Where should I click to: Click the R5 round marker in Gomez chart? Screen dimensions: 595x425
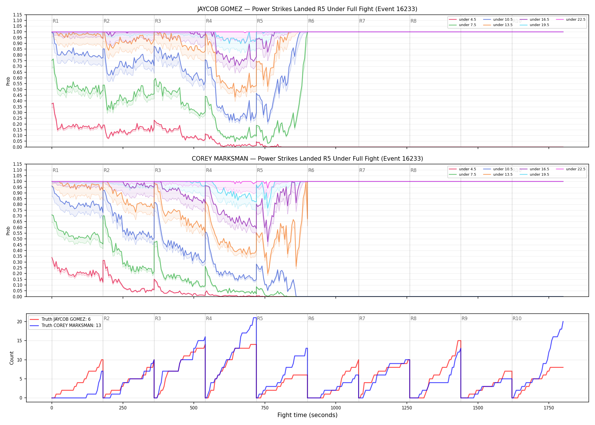click(260, 21)
